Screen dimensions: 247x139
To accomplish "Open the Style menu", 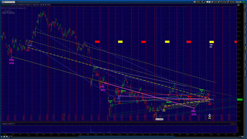I will coord(214,2).
